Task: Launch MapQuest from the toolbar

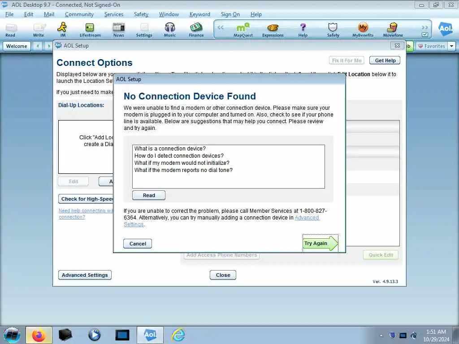Action: (243, 30)
